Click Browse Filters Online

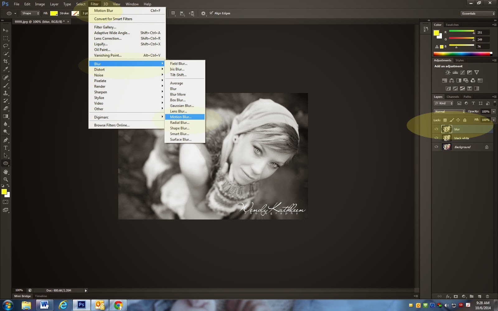[x=111, y=125]
